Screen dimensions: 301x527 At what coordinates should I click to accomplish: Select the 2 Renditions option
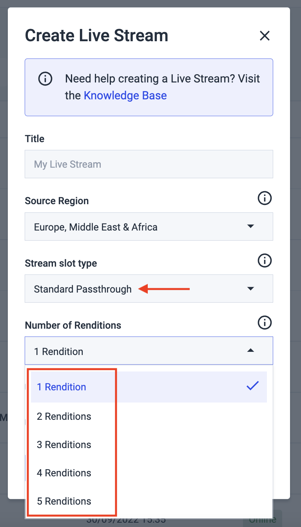click(x=63, y=416)
